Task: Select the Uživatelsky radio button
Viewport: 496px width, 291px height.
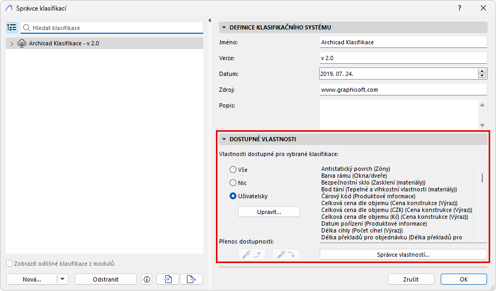Action: 233,196
